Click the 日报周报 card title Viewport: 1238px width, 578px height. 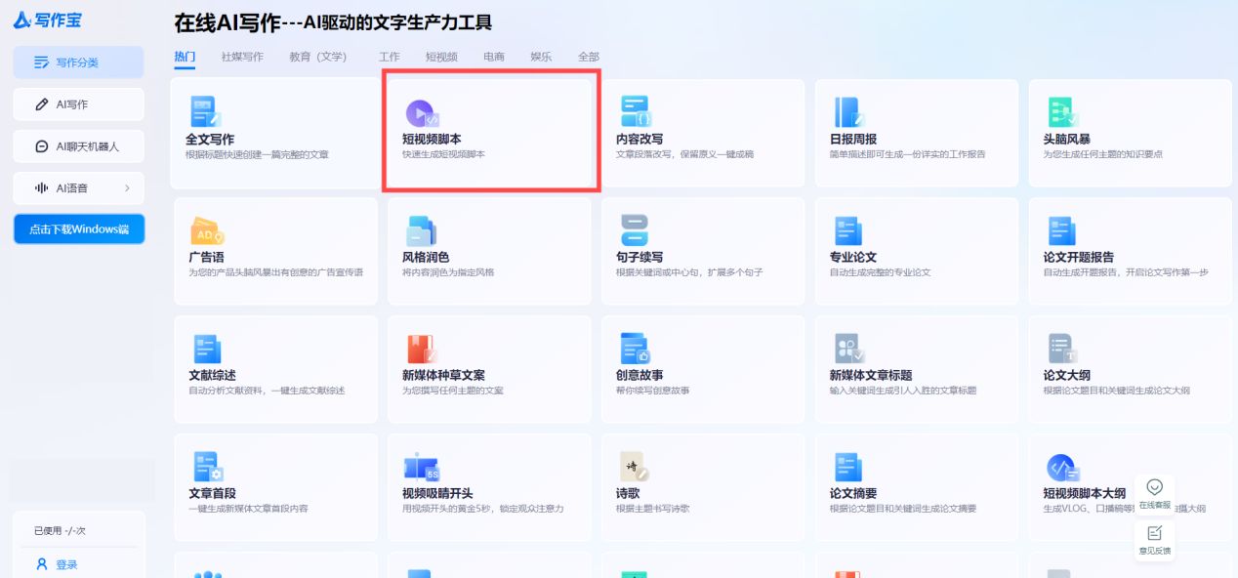(x=853, y=140)
